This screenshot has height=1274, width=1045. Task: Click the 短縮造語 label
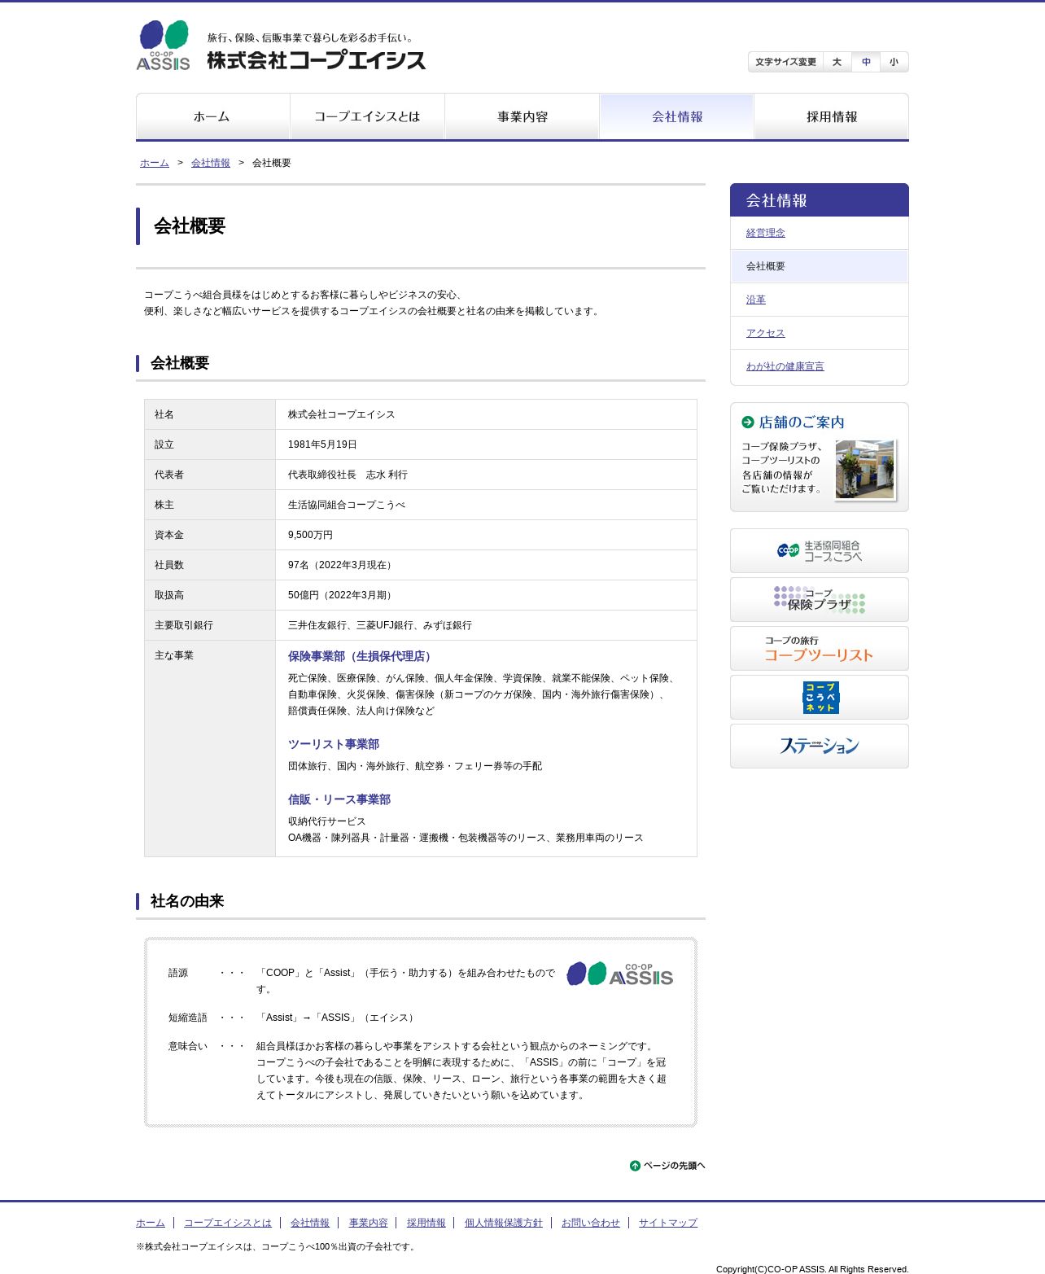pos(188,1018)
